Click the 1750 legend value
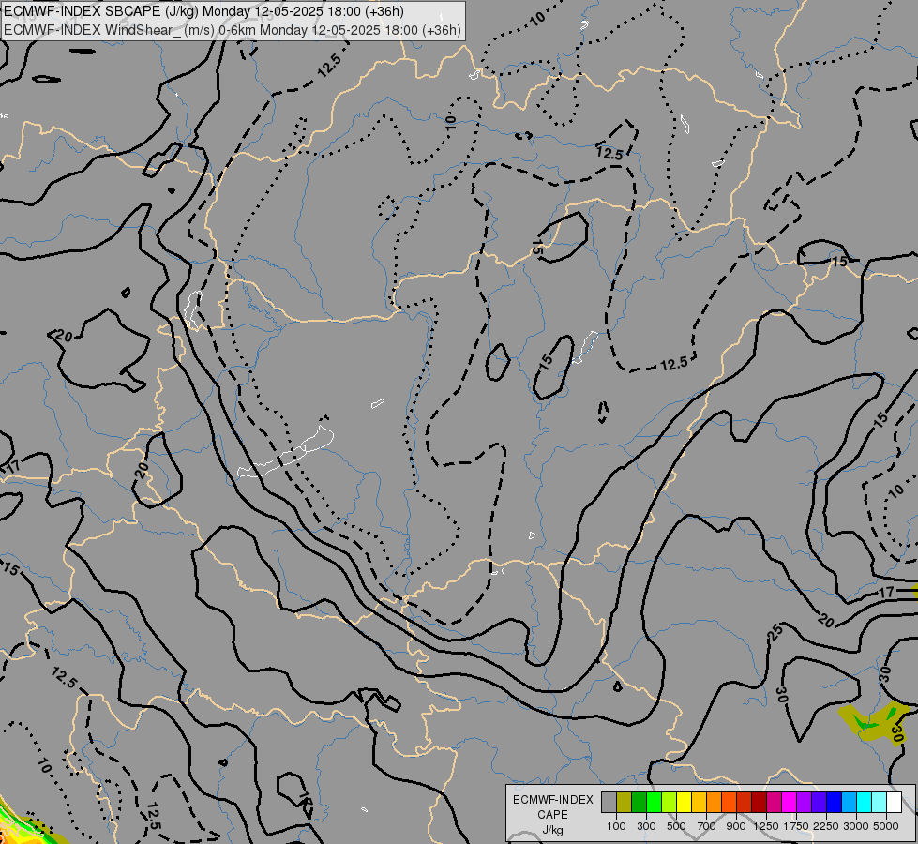918x844 pixels. coord(796,826)
